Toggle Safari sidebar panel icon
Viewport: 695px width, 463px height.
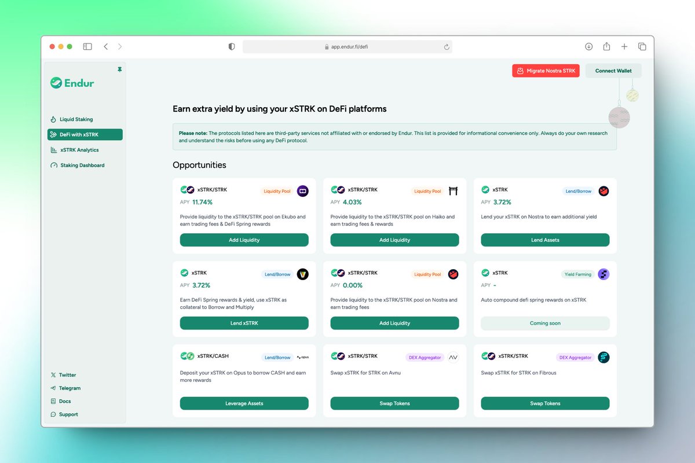[x=87, y=46]
